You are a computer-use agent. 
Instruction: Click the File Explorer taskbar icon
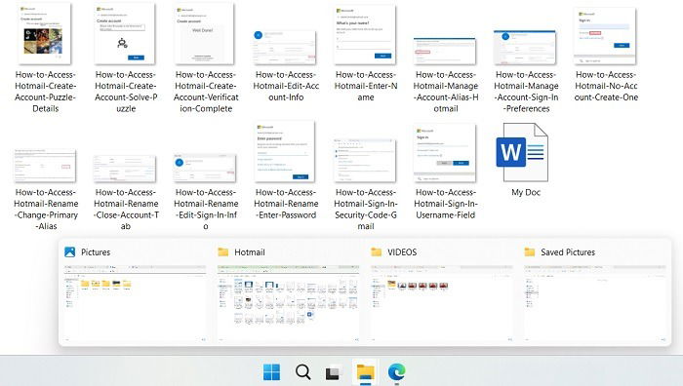click(365, 372)
